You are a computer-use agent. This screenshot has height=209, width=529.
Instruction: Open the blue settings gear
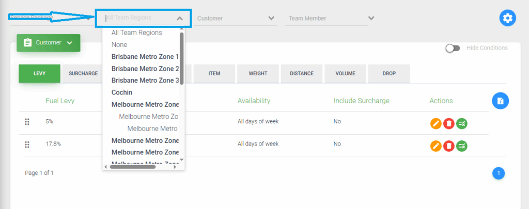pyautogui.click(x=508, y=19)
